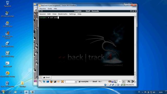The image size is (167, 94).
Task: Open the VirtualBox Hilfe menu
Action: (55, 9)
